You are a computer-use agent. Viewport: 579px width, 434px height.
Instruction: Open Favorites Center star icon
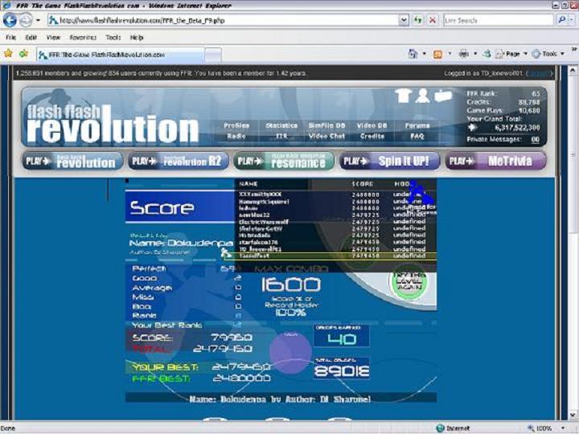point(8,54)
